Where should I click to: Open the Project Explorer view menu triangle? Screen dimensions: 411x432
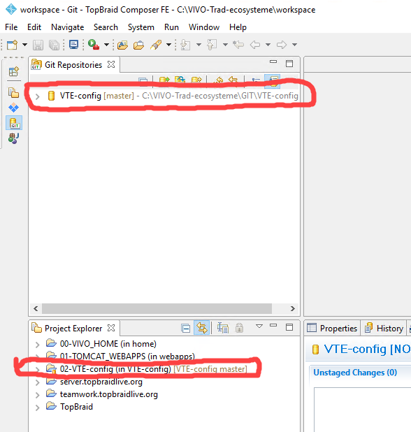point(259,326)
